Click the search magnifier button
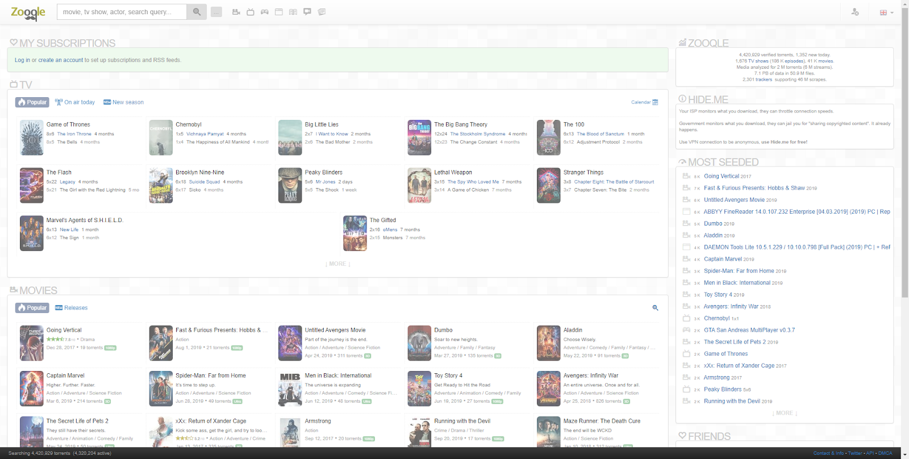909x459 pixels. click(x=197, y=12)
